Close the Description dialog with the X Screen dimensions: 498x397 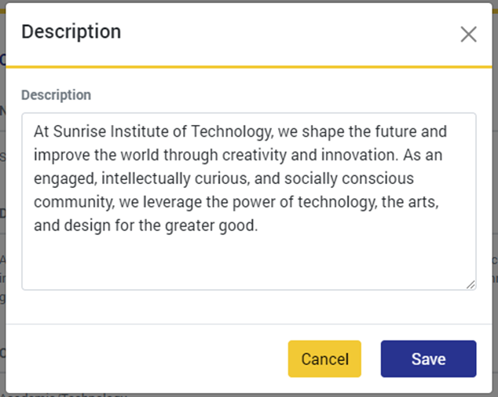pos(468,34)
